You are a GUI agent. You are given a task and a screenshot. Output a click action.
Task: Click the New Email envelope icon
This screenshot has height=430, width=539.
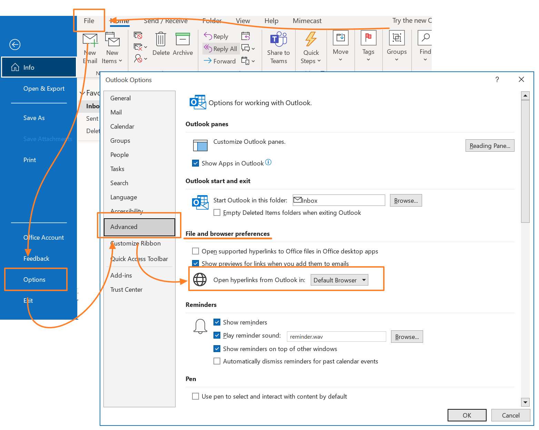pyautogui.click(x=90, y=40)
